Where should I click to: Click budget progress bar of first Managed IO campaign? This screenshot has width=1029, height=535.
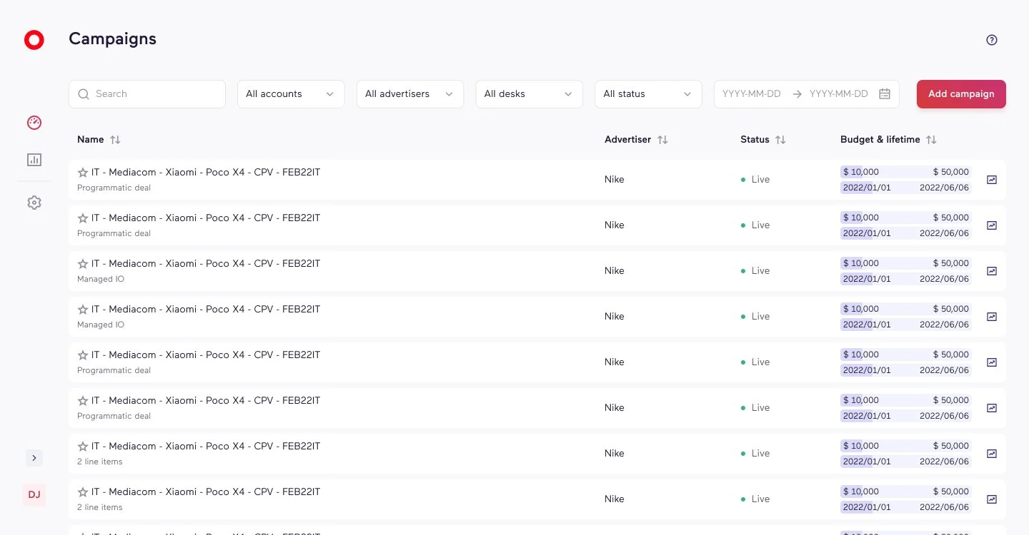pos(906,263)
